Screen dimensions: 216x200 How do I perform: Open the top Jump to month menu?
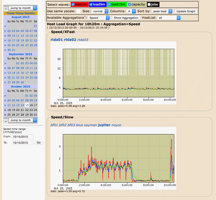point(21,9)
